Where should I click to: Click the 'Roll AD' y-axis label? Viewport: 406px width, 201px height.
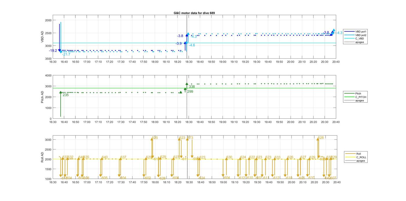[42, 157]
